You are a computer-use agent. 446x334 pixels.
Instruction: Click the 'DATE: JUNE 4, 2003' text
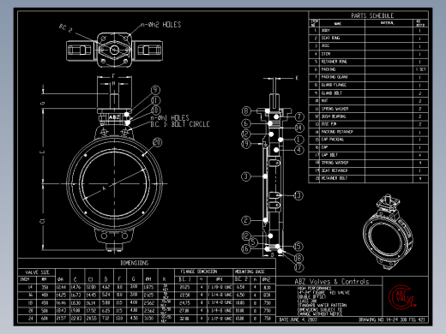pyautogui.click(x=298, y=319)
